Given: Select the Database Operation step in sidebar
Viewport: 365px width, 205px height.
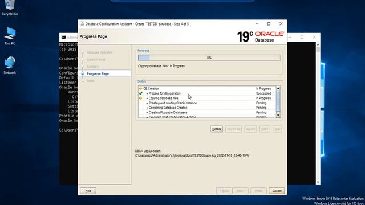Looking at the screenshot, I should pyautogui.click(x=99, y=52).
